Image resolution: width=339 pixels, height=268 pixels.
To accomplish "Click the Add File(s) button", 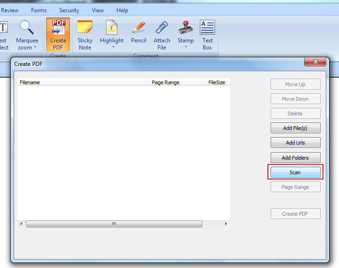I will (x=295, y=128).
